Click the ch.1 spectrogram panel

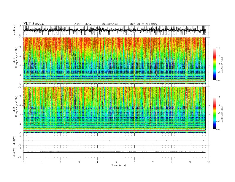coord(114,61)
